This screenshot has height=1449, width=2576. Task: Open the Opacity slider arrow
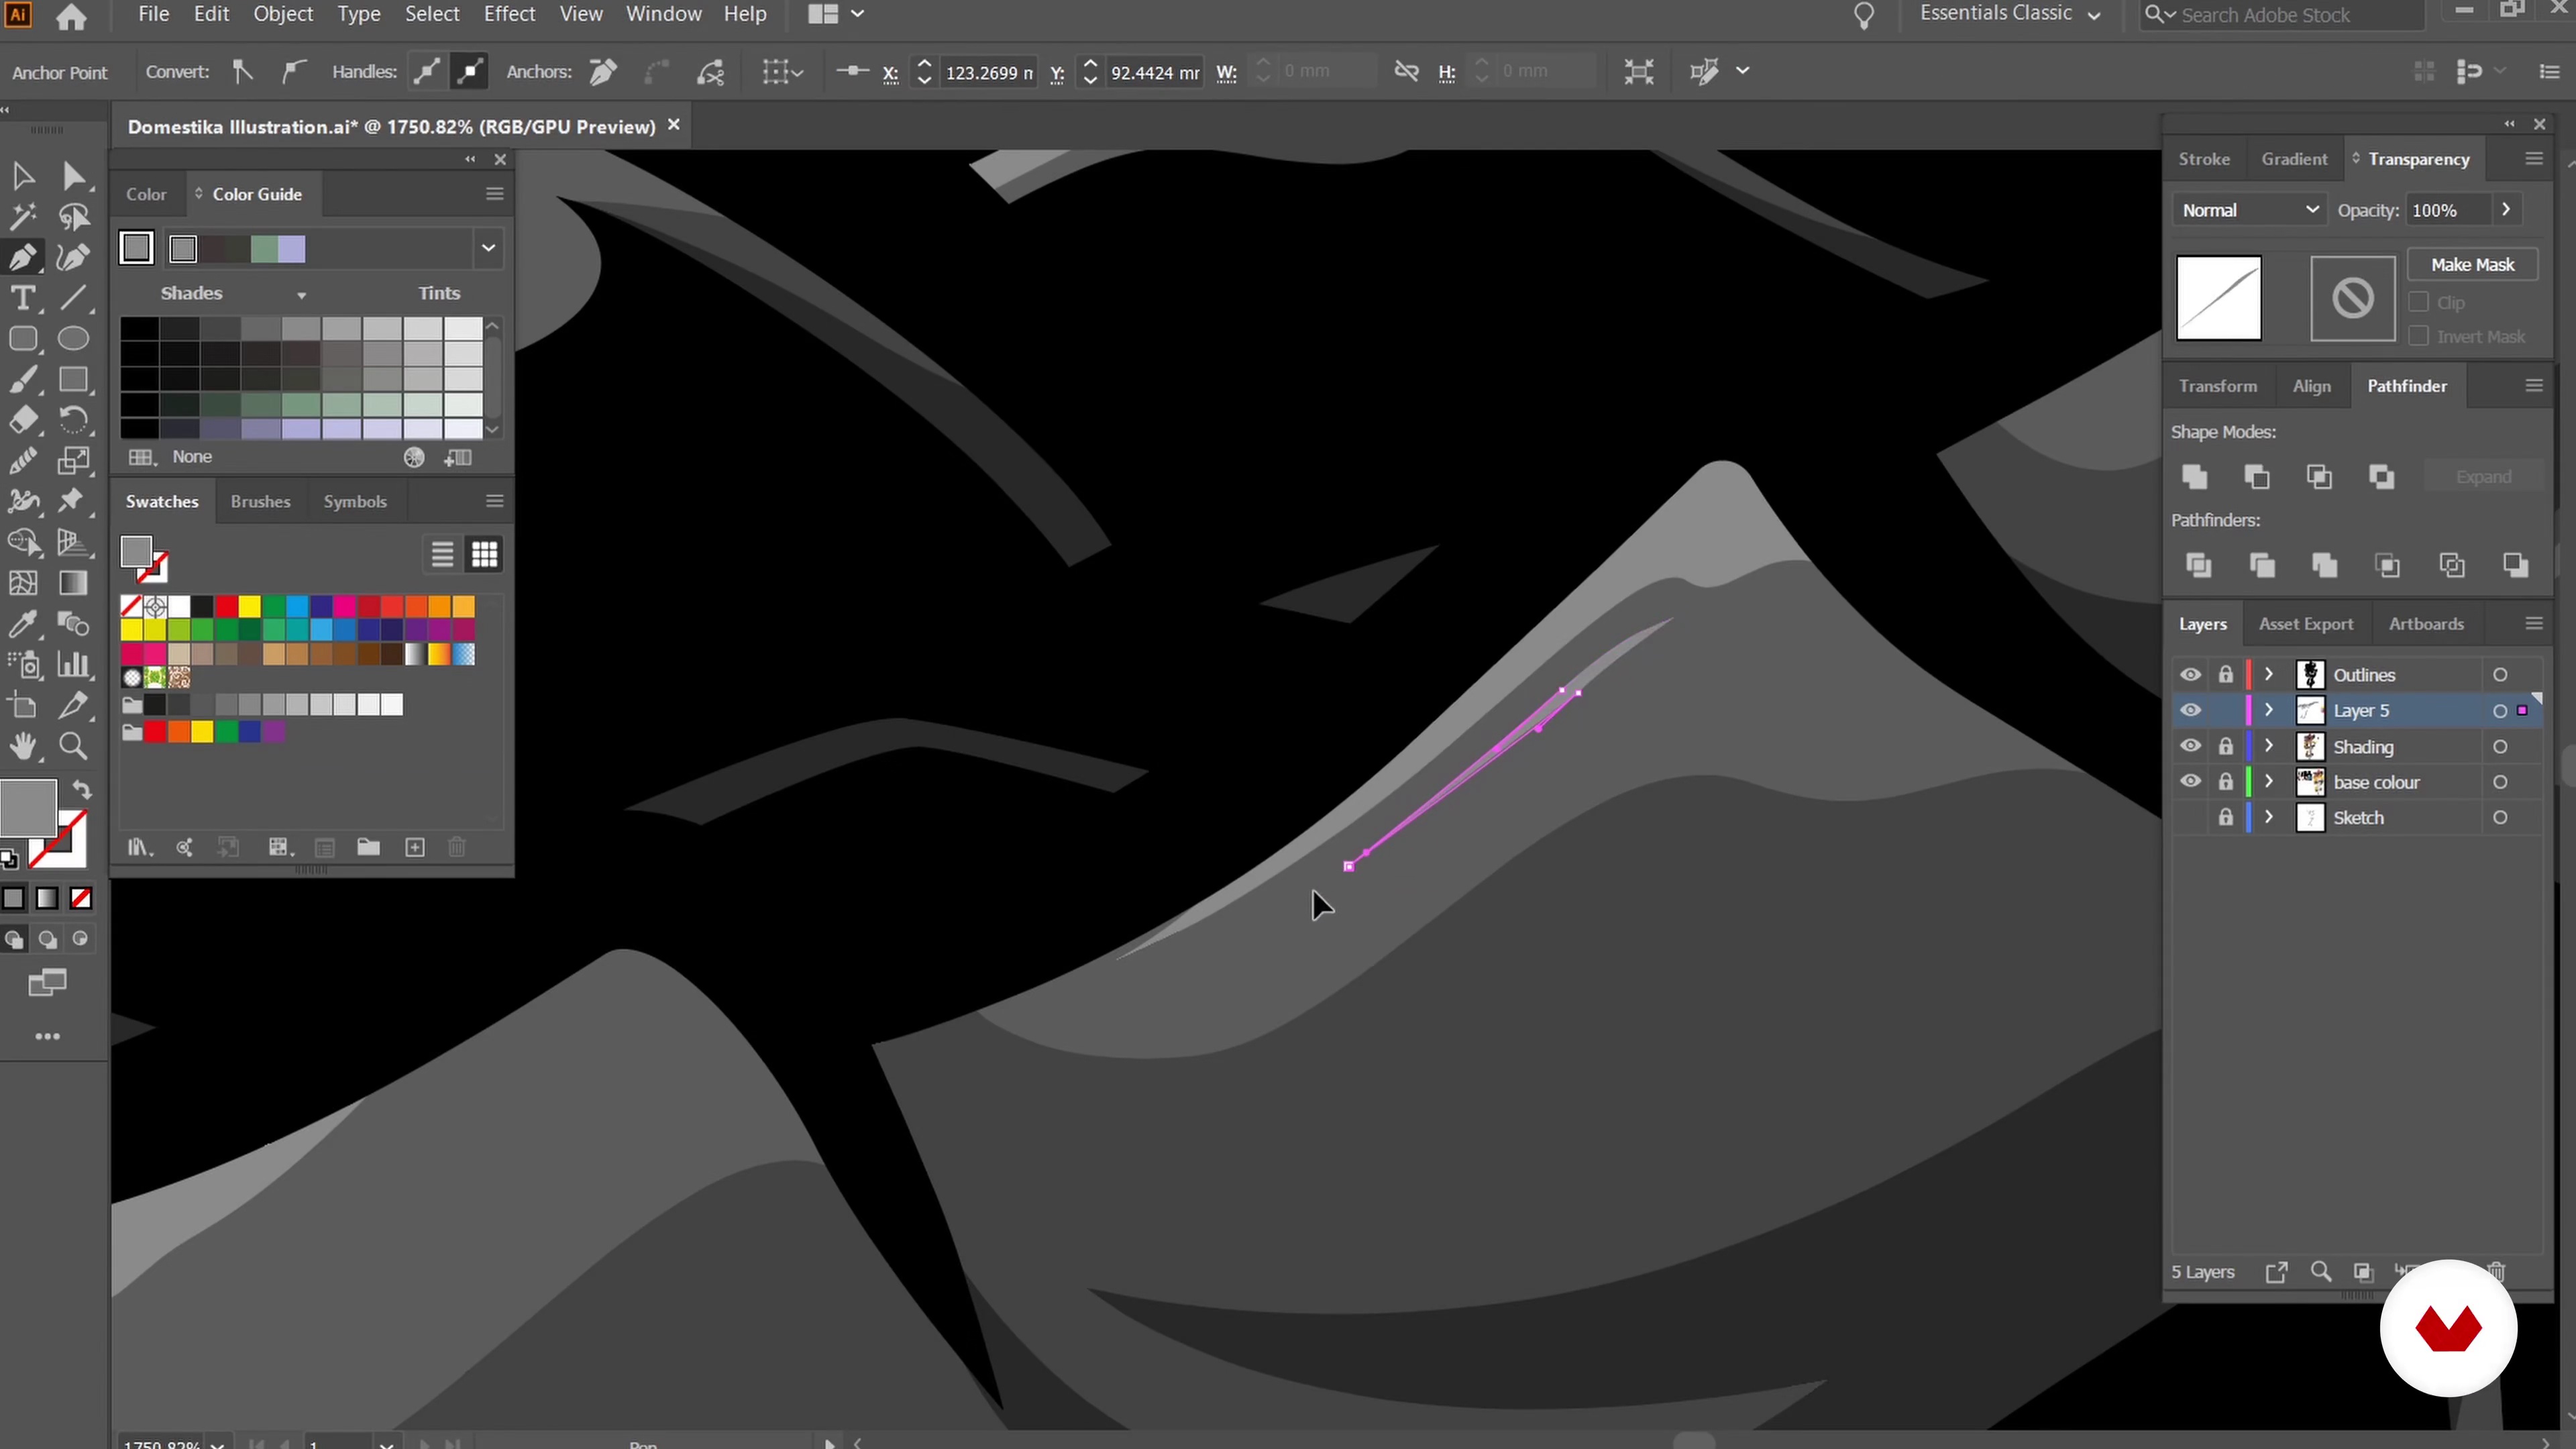click(2506, 210)
